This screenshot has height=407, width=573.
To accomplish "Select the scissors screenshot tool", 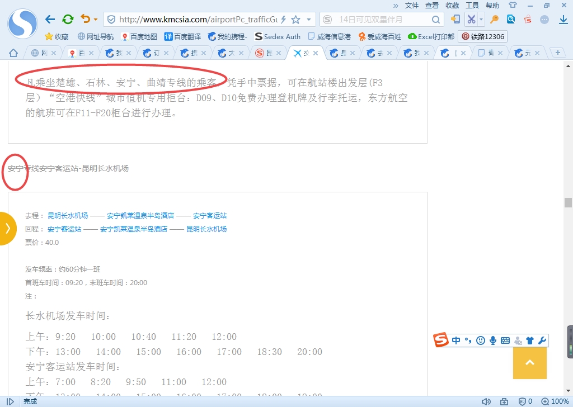I will click(x=471, y=20).
